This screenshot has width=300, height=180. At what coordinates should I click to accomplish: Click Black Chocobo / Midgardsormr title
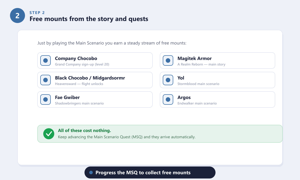coord(90,78)
